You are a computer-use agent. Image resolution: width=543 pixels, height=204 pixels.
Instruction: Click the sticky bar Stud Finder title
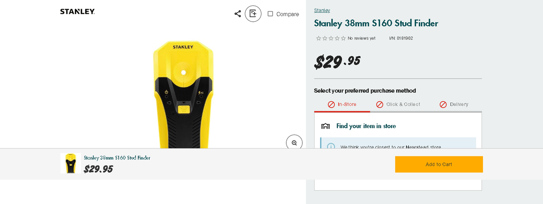[117, 158]
